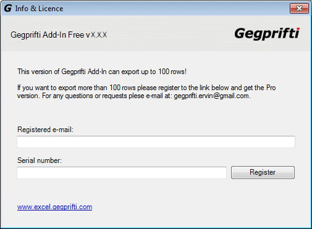Click the G application icon in title bar

(8, 9)
